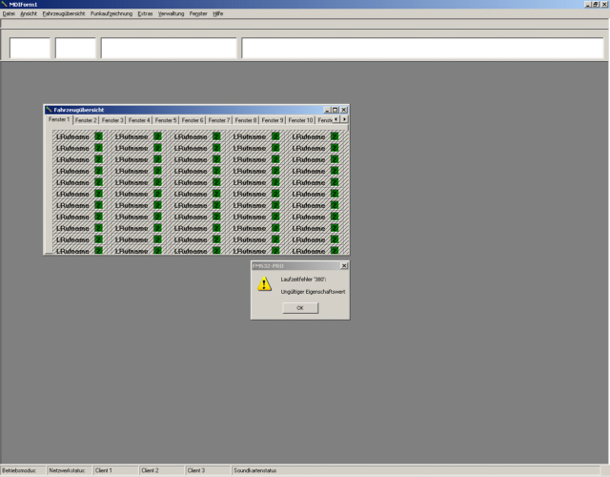Open the Ansicht menu
The width and height of the screenshot is (610, 477).
(x=29, y=14)
